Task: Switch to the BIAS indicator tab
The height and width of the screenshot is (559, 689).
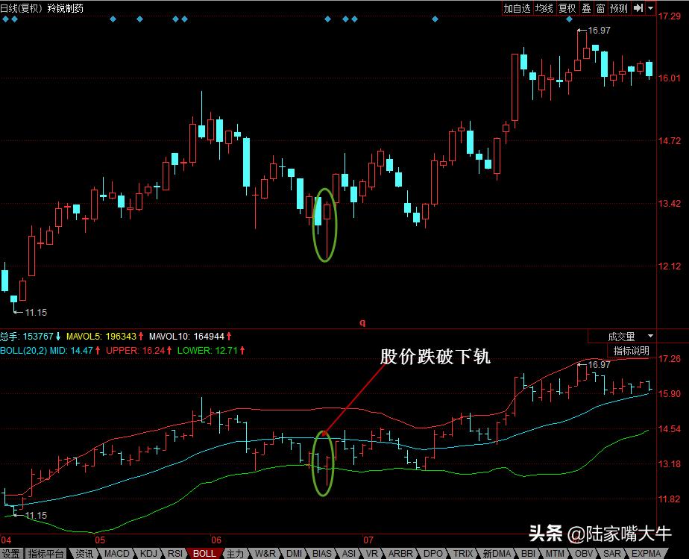Action: coord(322,553)
